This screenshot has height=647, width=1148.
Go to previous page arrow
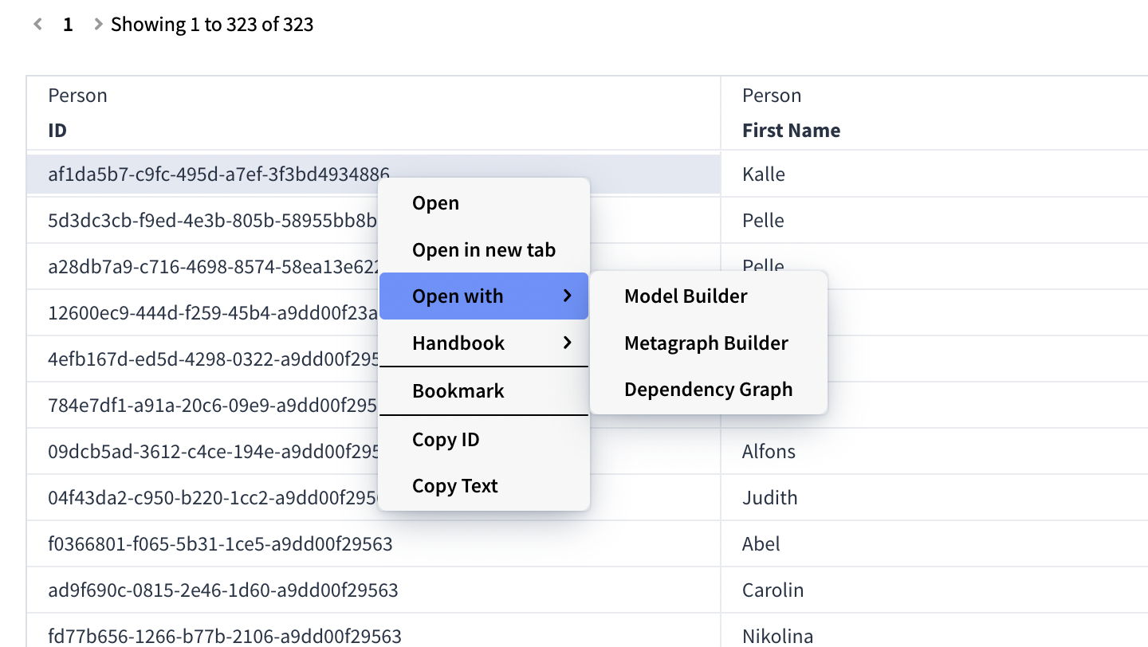(x=37, y=25)
